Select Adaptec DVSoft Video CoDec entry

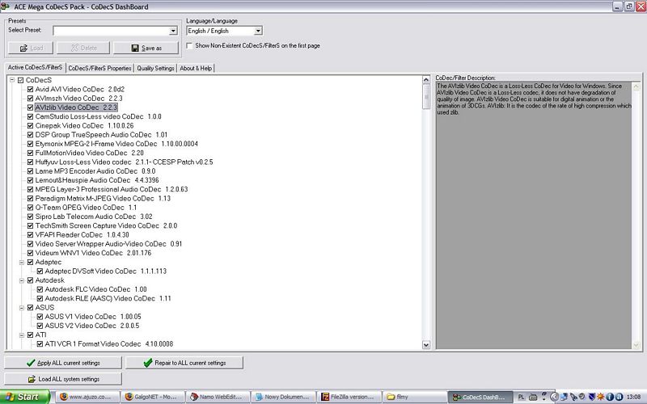pos(106,271)
